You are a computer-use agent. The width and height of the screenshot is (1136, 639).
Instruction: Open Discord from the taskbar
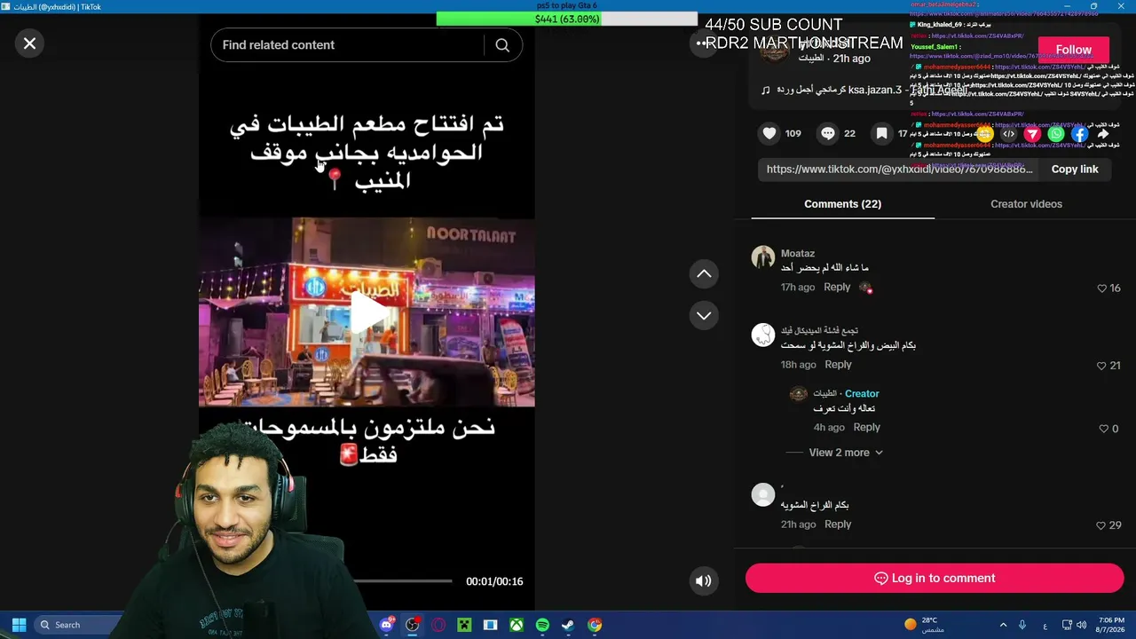pos(386,625)
